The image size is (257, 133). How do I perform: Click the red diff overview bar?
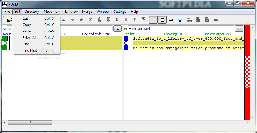click(247, 72)
